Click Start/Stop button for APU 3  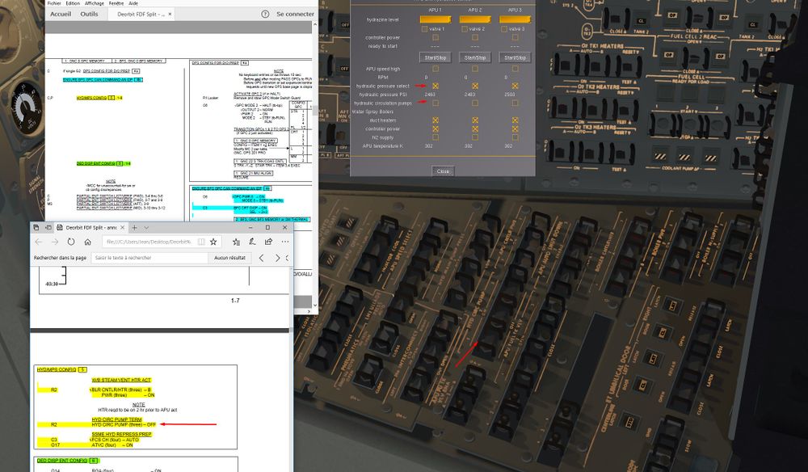(x=515, y=57)
